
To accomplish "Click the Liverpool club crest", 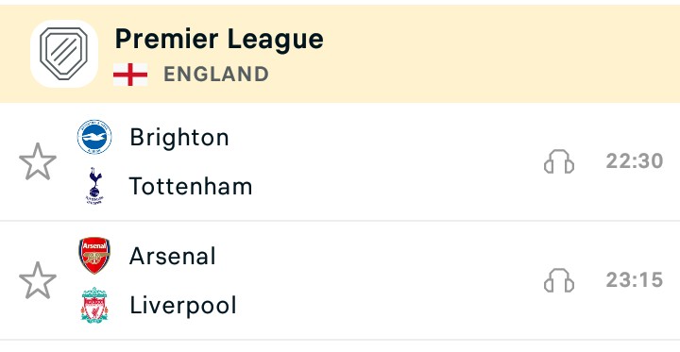I will [94, 305].
